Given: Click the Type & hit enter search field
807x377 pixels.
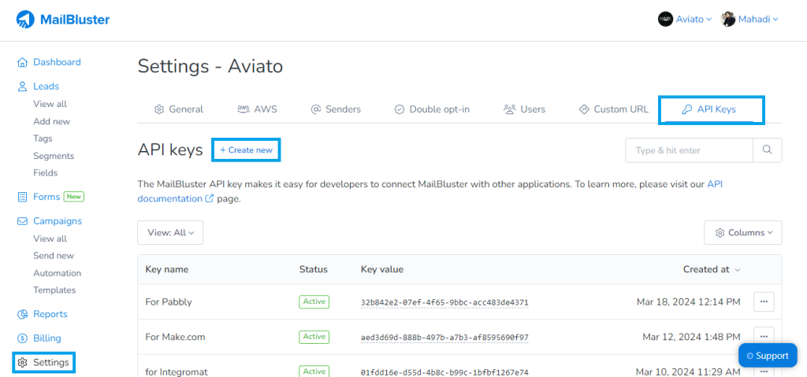Looking at the screenshot, I should [689, 150].
